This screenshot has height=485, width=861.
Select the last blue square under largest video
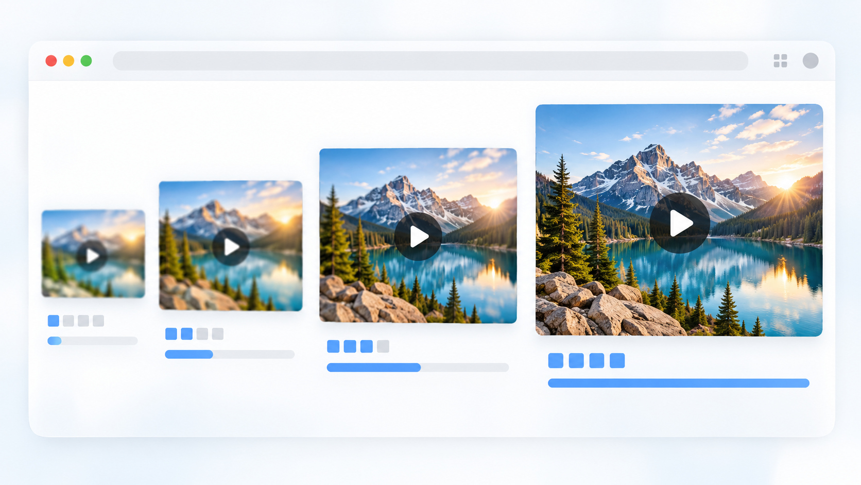pos(617,360)
